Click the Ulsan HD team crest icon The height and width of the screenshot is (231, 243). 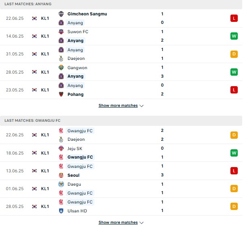pyautogui.click(x=61, y=211)
